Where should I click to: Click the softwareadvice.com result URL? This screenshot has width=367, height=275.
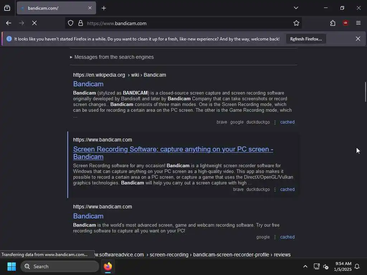point(192,255)
